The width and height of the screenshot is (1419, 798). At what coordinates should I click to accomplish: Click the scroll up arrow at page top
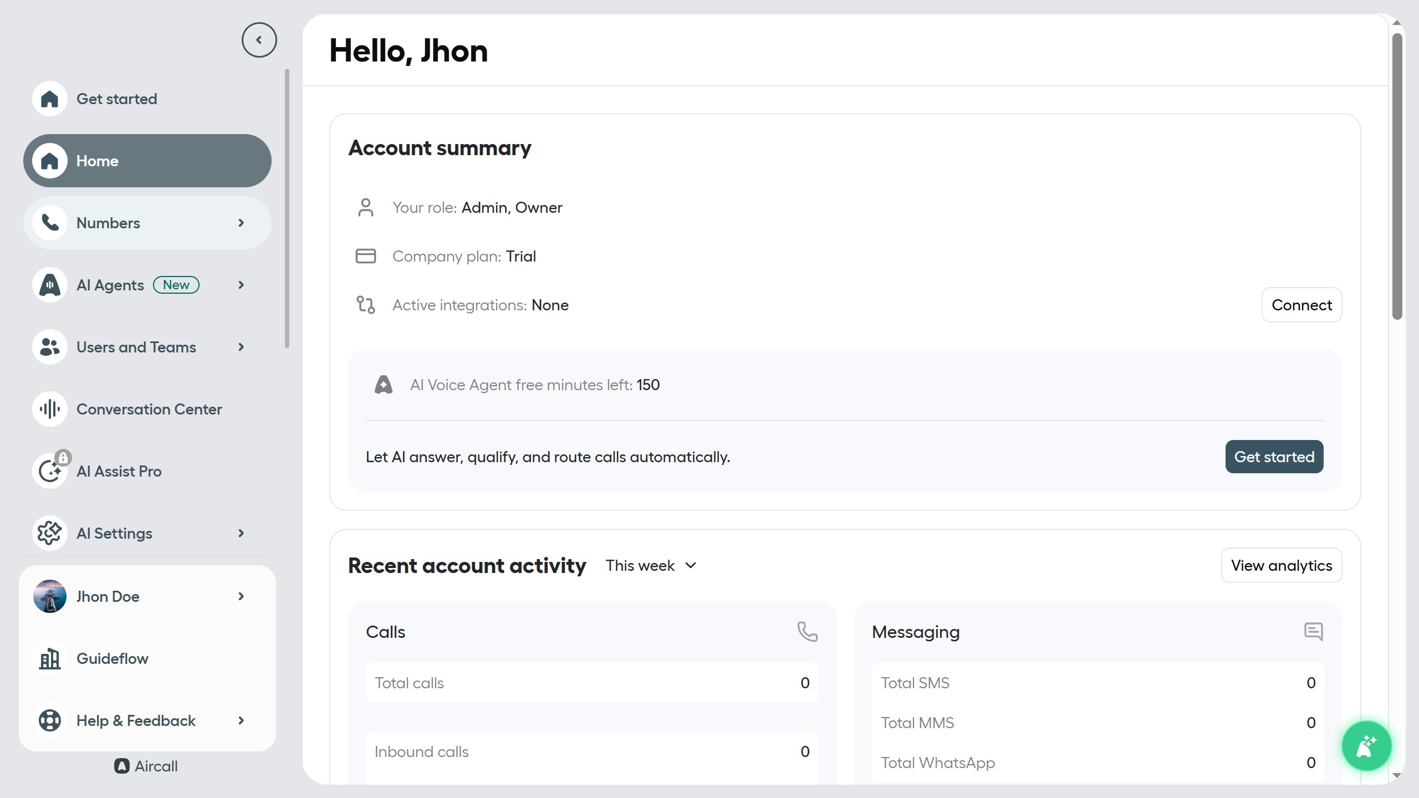coord(1397,23)
